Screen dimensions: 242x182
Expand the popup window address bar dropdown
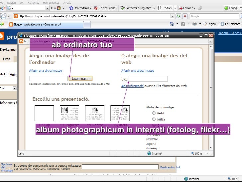(x=210, y=41)
